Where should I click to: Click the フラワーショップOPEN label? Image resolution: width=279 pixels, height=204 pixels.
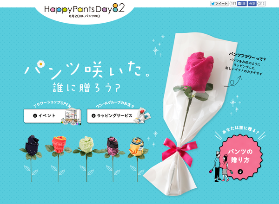pyautogui.click(x=52, y=103)
